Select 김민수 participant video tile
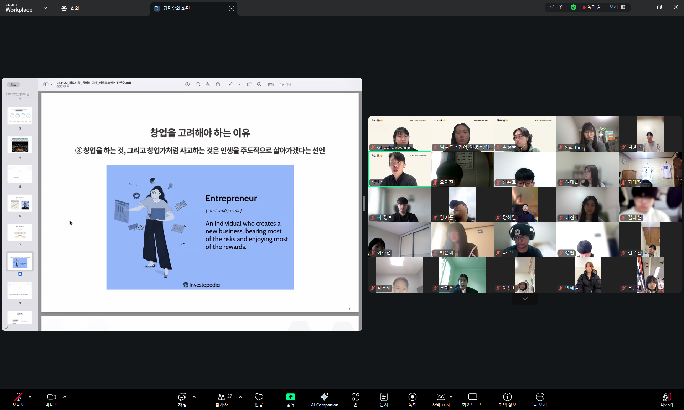The height and width of the screenshot is (410, 684). (399, 169)
